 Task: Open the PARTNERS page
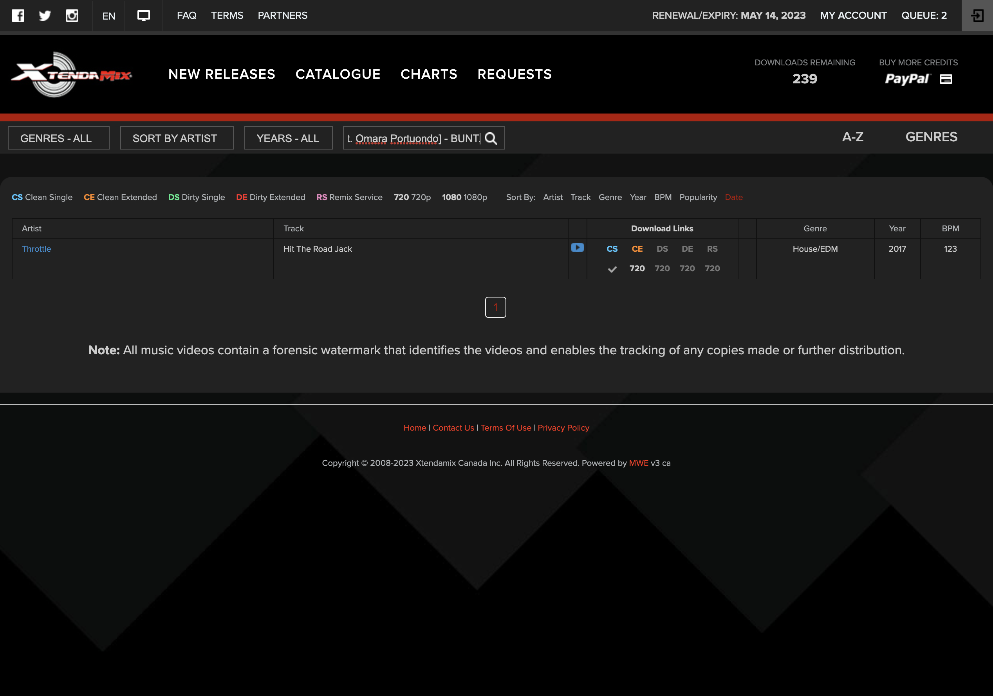pyautogui.click(x=283, y=16)
